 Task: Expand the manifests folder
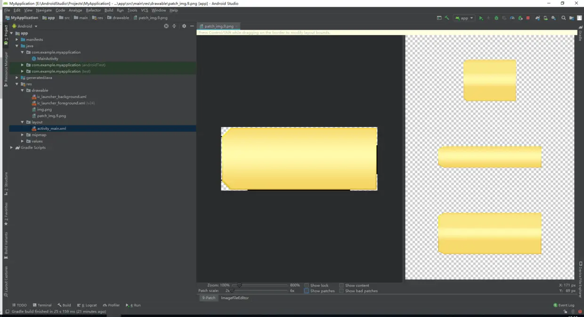click(17, 40)
